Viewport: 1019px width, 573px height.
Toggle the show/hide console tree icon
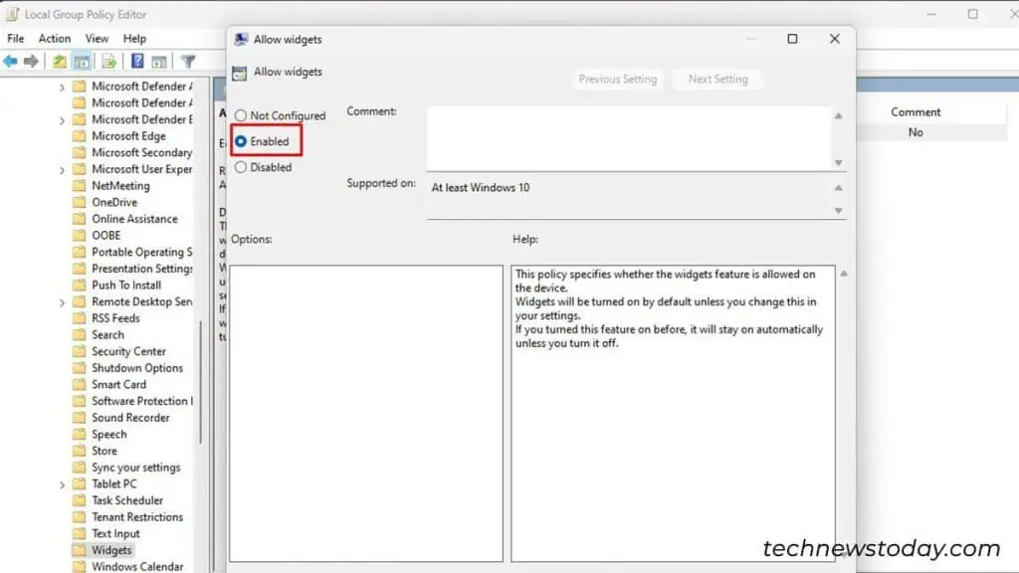click(x=82, y=61)
